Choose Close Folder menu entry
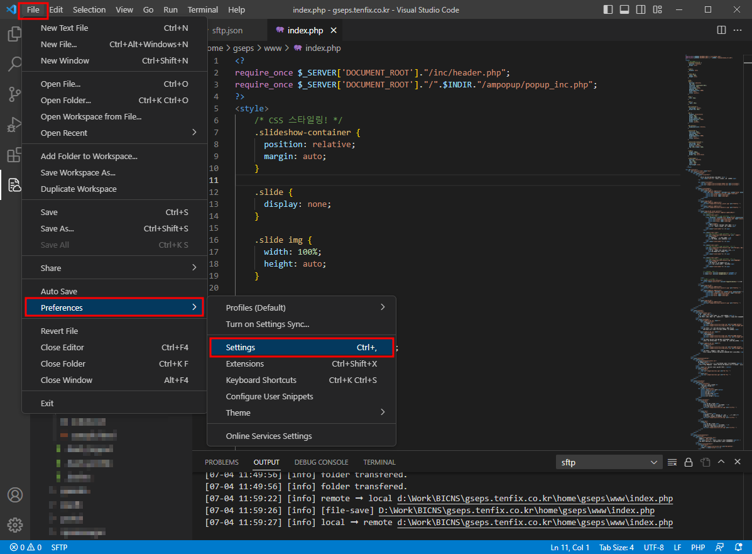 click(x=114, y=364)
